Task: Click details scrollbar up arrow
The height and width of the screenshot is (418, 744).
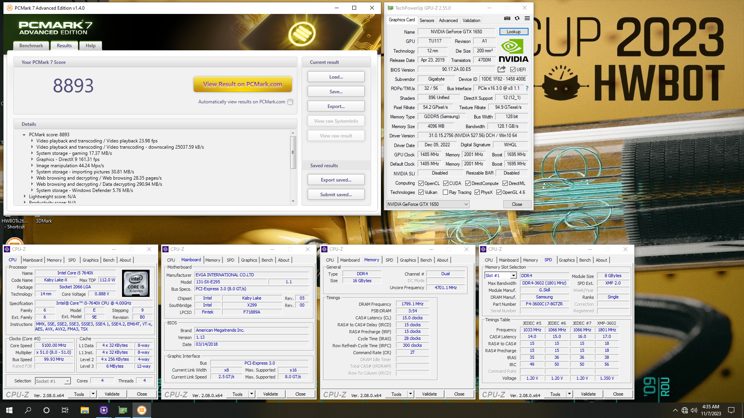Action: pos(293,133)
